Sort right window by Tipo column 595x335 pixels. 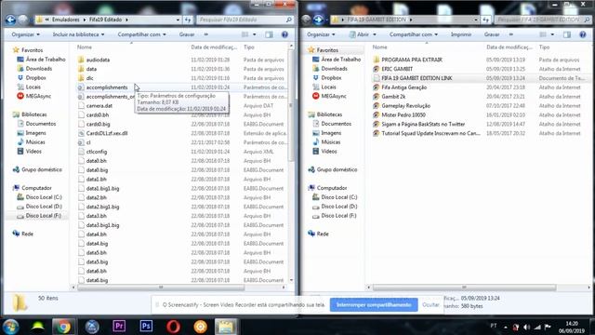point(544,47)
